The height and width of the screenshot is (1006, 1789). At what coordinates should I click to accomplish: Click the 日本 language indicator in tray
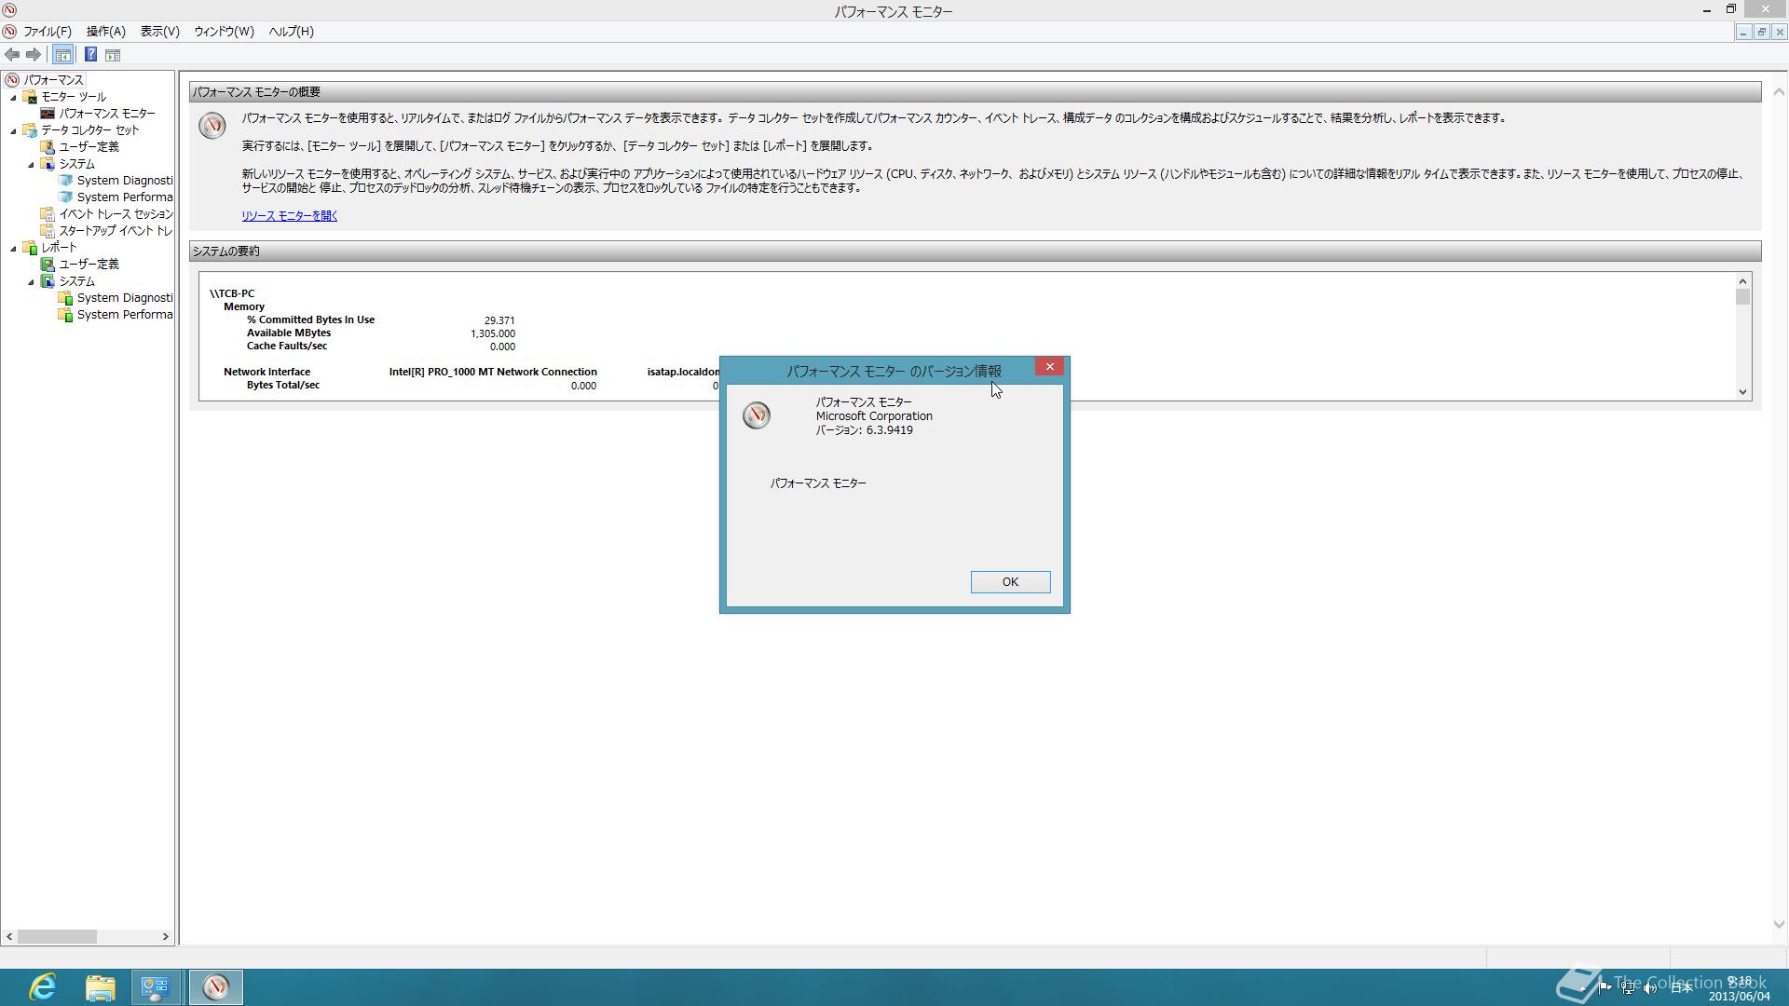(1682, 988)
